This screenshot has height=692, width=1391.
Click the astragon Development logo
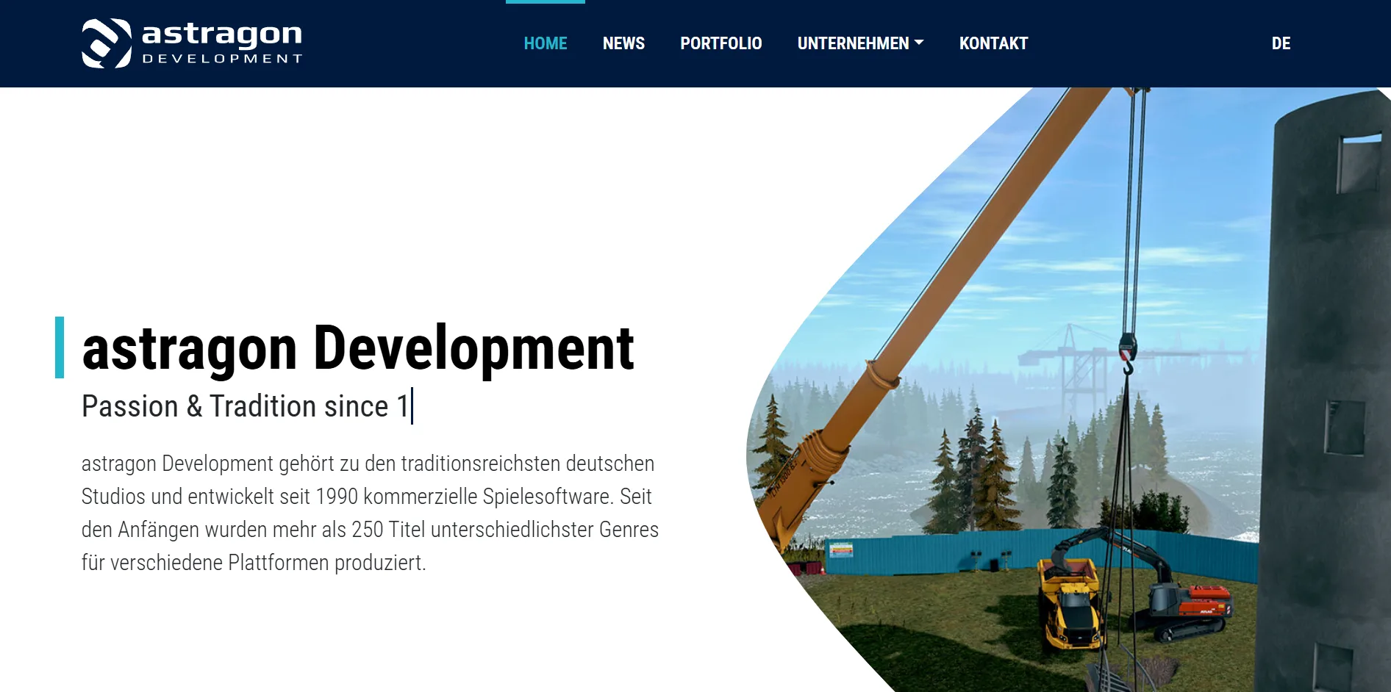[x=192, y=43]
